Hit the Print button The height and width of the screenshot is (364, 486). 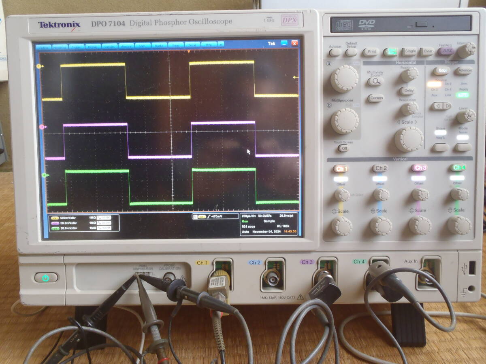coord(371,52)
